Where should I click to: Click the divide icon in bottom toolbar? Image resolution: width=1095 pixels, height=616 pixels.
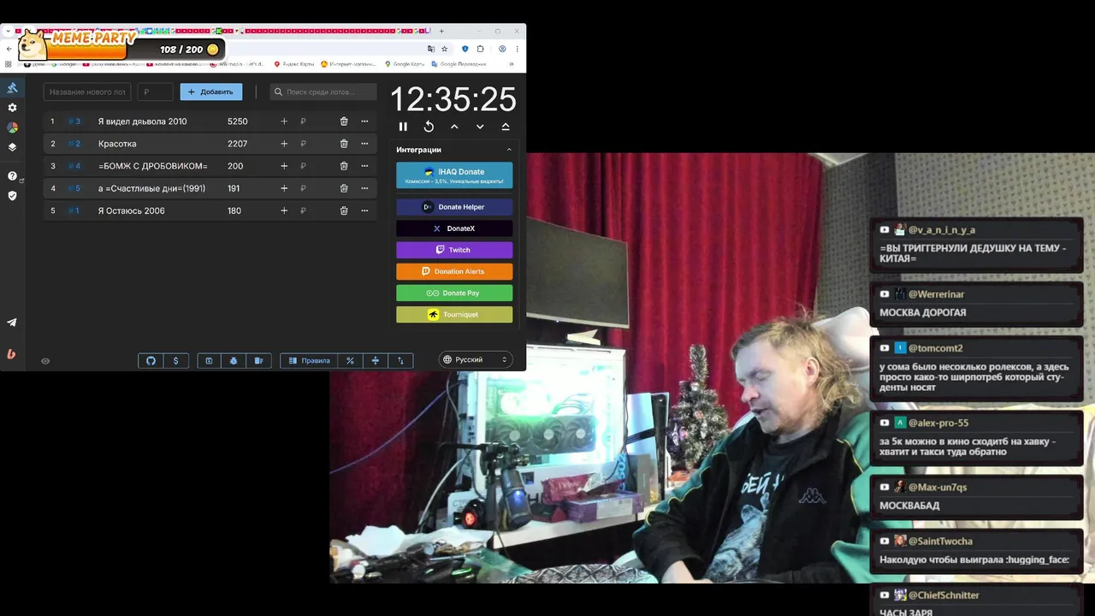pos(375,361)
